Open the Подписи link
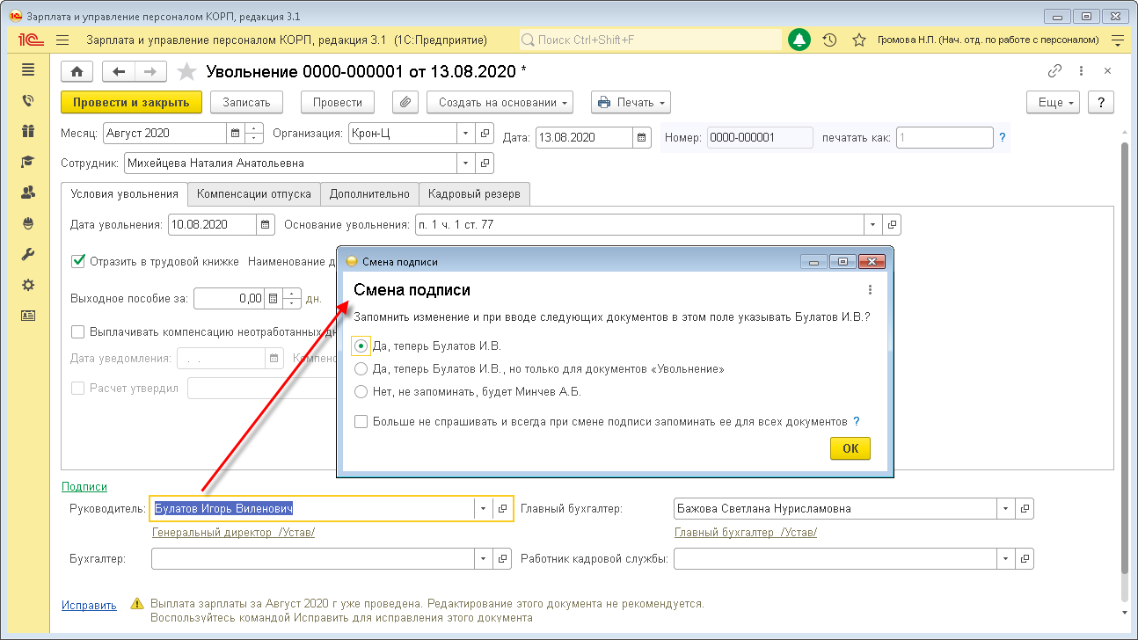 click(84, 486)
